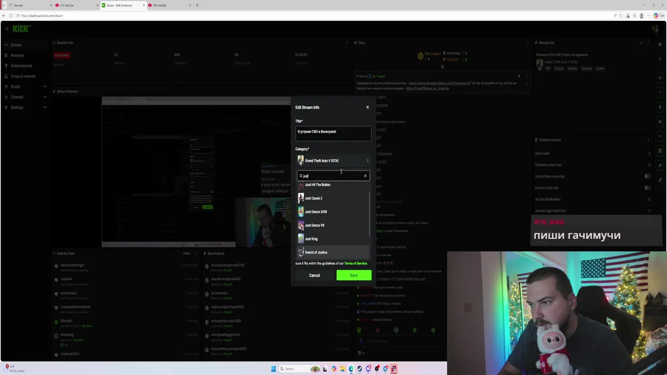The height and width of the screenshot is (375, 667).
Task: Select Just Dance 2016 category
Action: (332, 212)
